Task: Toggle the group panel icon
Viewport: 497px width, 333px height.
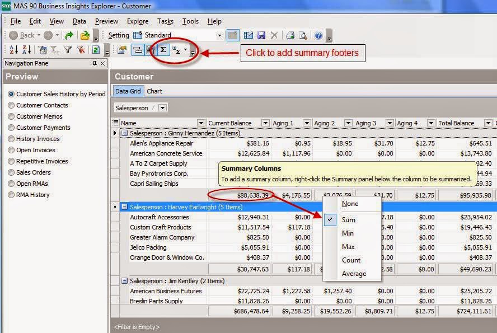Action: coord(138,50)
